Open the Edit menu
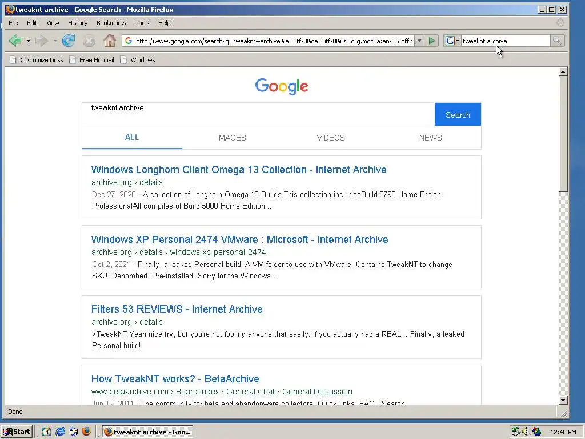 pyautogui.click(x=32, y=23)
